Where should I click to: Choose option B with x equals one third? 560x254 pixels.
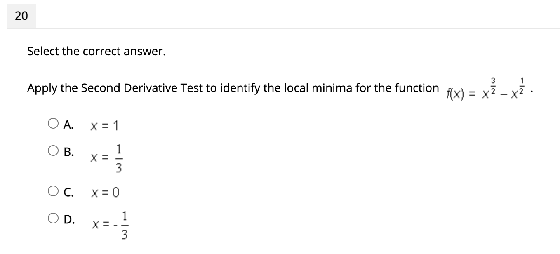(x=53, y=151)
